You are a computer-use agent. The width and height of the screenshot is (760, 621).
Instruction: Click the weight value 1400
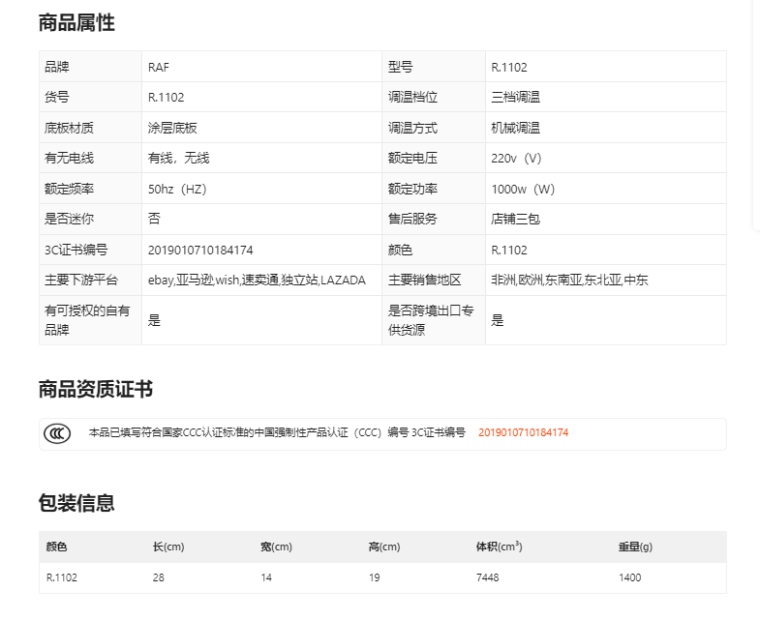point(629,577)
